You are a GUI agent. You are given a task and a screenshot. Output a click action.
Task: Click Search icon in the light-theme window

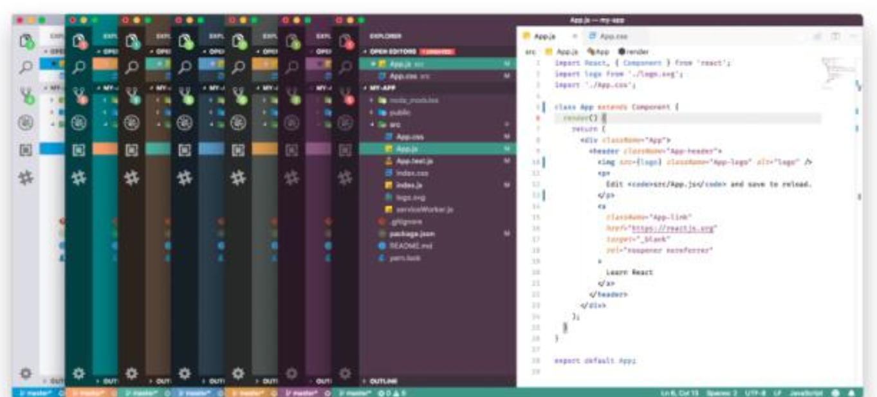(x=26, y=66)
